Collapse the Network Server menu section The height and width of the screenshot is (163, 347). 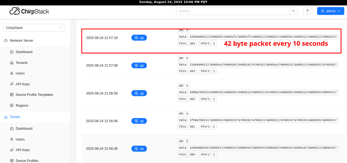point(22,41)
